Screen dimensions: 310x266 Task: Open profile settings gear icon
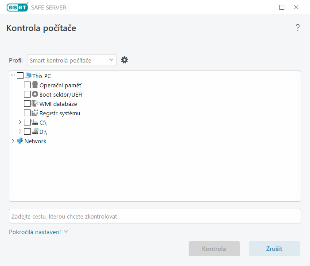124,60
